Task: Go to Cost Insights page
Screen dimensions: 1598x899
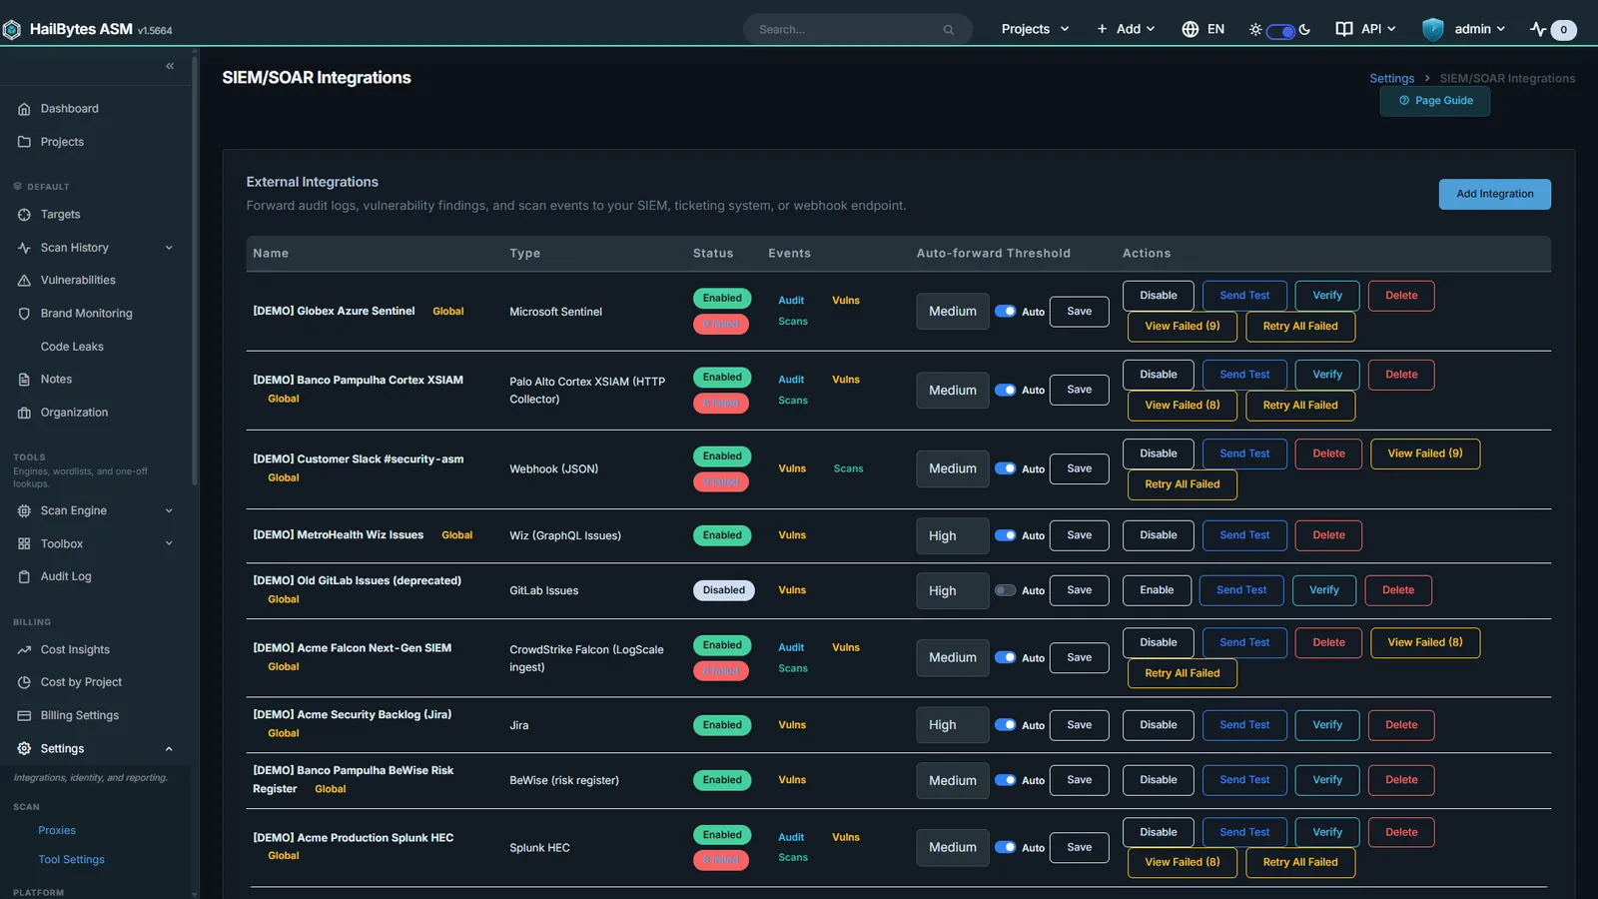Action: tap(75, 649)
